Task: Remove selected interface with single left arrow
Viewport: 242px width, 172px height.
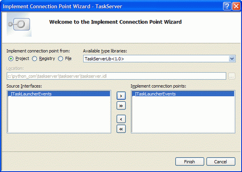Action: (121, 119)
